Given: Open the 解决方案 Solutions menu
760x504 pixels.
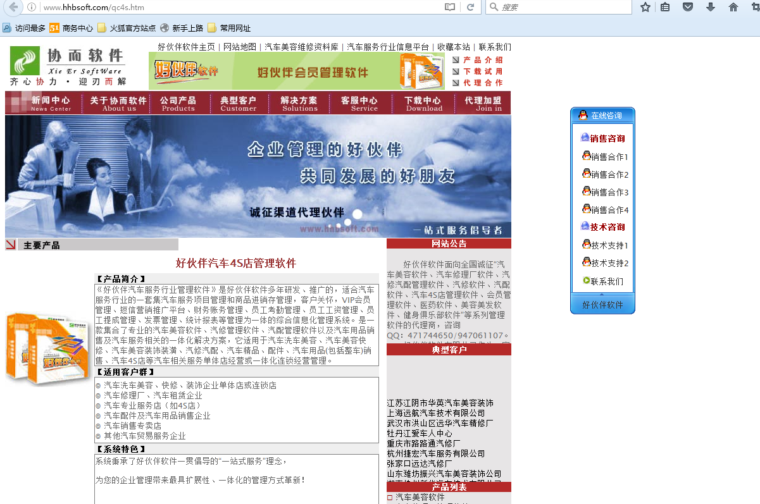Looking at the screenshot, I should pyautogui.click(x=299, y=104).
